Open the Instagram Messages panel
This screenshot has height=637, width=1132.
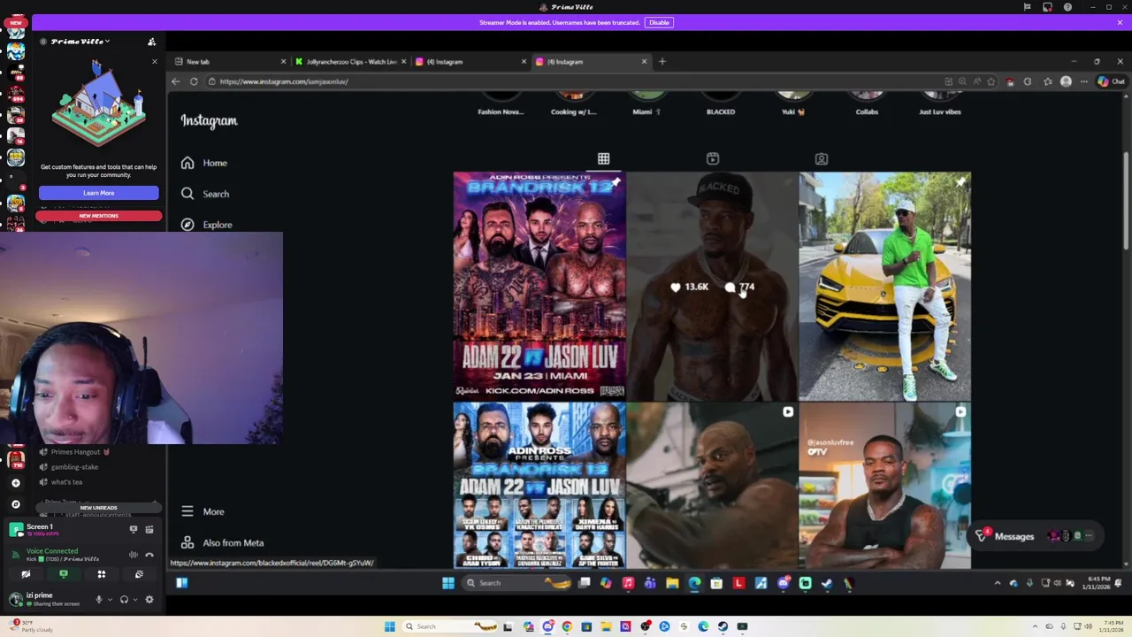tap(1035, 536)
